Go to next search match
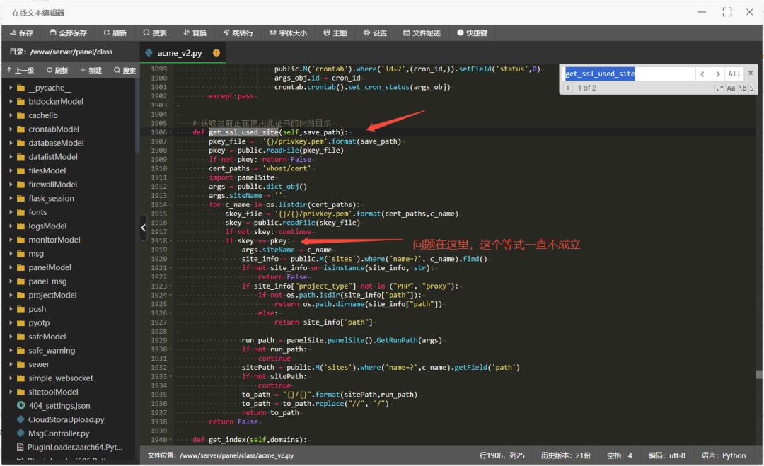 coord(718,74)
